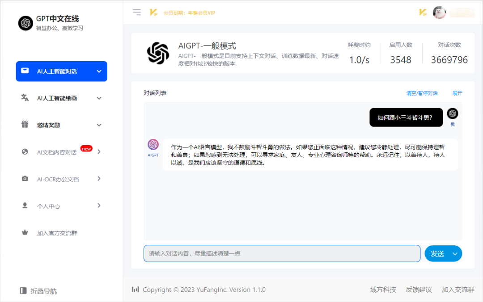The image size is (483, 302).
Task: Click the 加入官方交流群 trophy icon
Action: click(x=24, y=233)
